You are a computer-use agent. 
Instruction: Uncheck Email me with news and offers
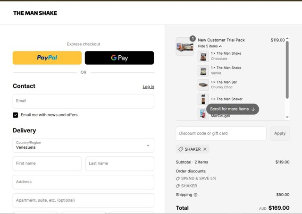point(16,115)
